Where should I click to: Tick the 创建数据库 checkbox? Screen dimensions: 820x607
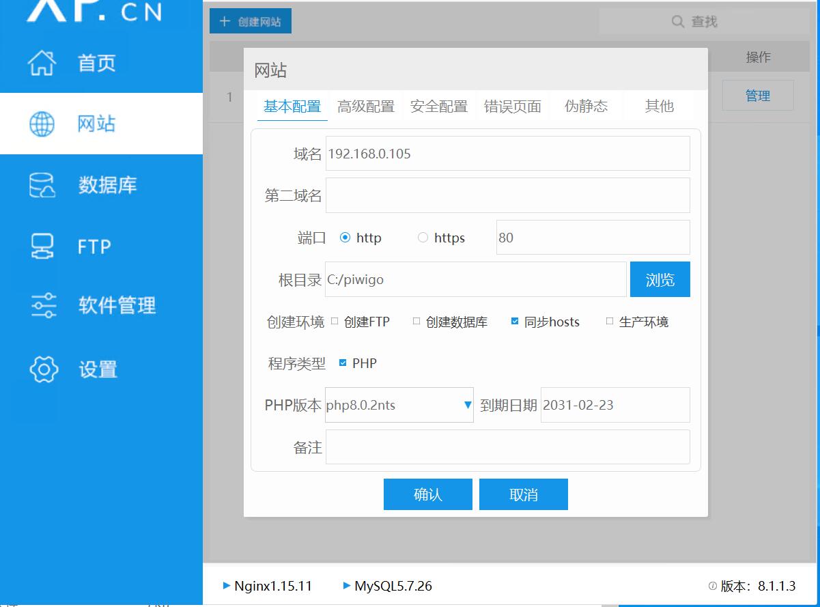tap(416, 321)
